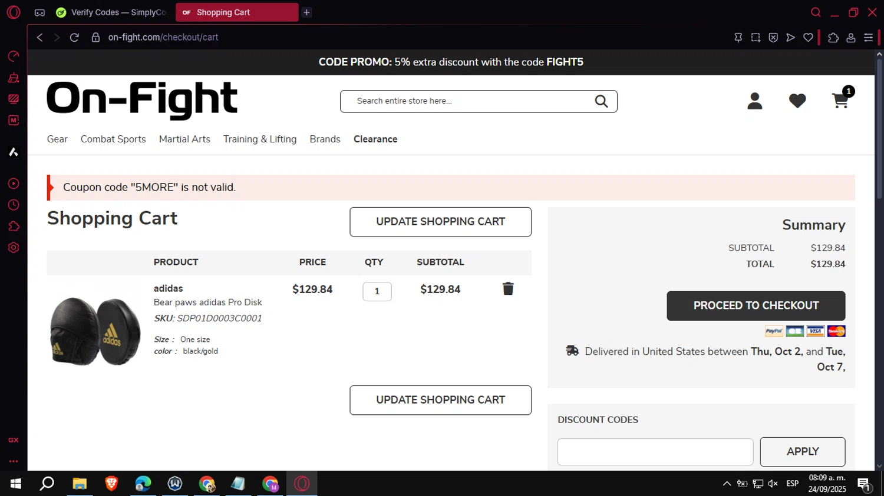Show hidden system tray icons
This screenshot has height=496, width=884.
pyautogui.click(x=727, y=484)
